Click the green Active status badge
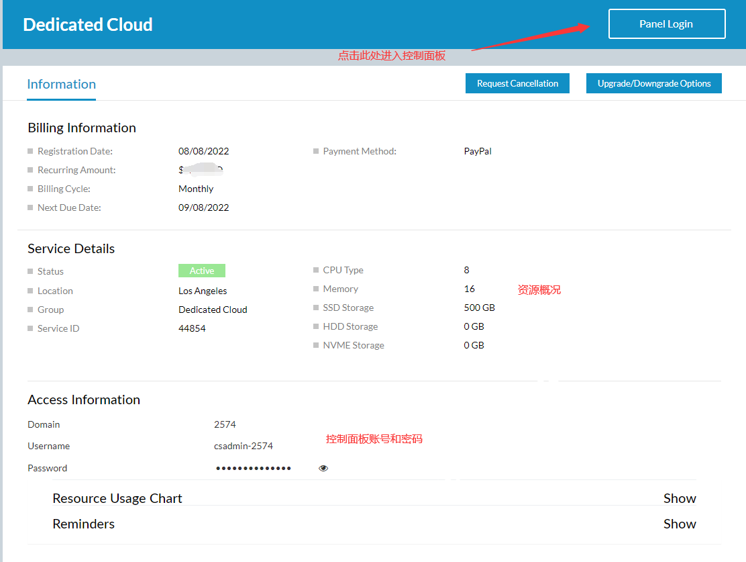 click(x=201, y=271)
